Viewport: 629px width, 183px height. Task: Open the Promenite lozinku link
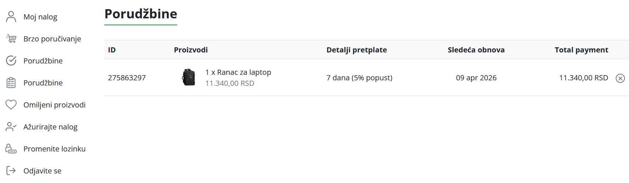(x=54, y=149)
